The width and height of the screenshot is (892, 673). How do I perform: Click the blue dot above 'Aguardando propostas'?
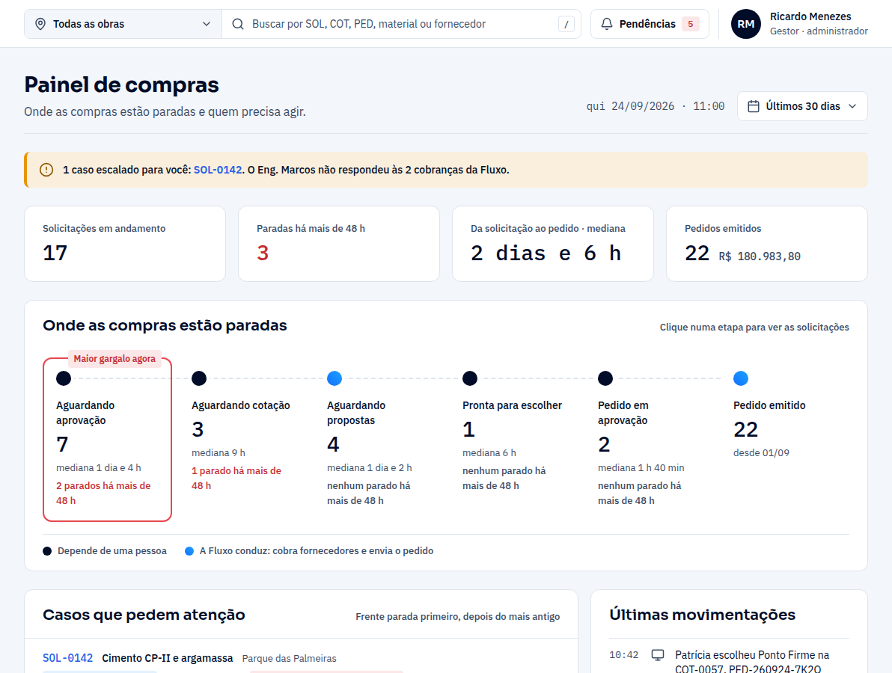coord(334,378)
